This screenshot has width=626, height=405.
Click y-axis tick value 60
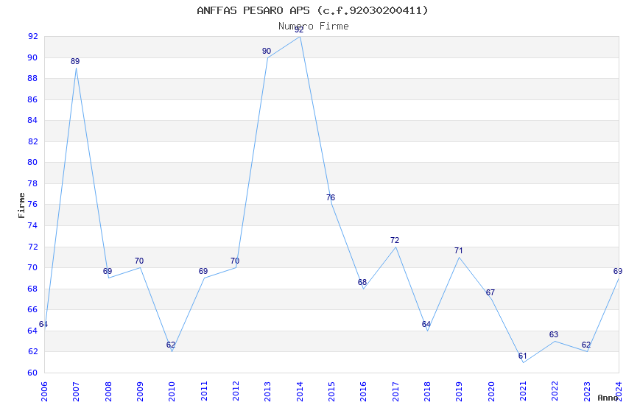coord(32,373)
